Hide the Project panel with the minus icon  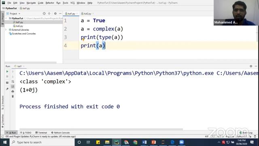60,13
